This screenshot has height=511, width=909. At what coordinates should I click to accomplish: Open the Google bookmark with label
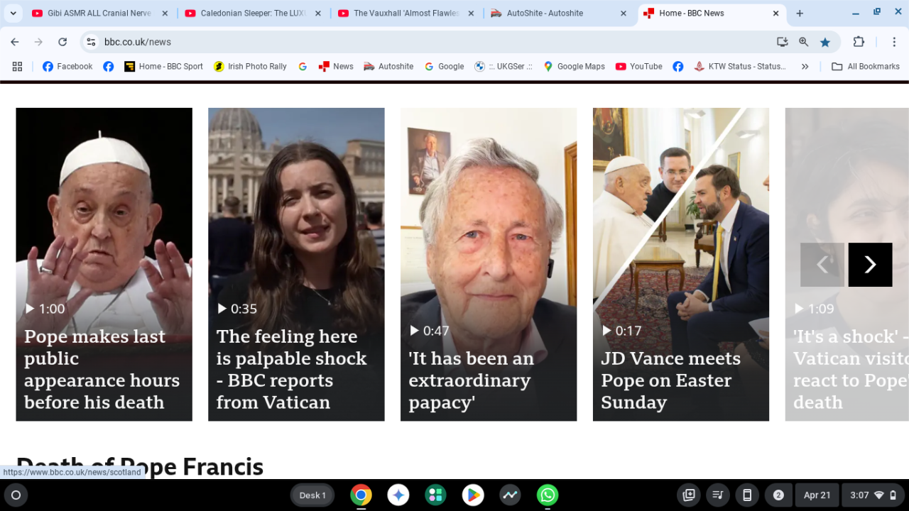pos(444,66)
